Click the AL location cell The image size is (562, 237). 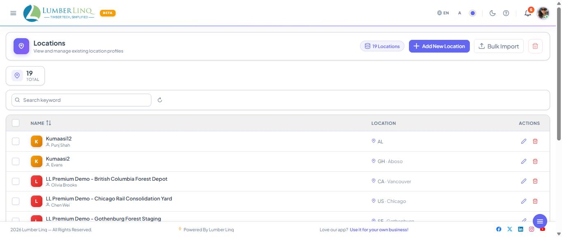pyautogui.click(x=377, y=141)
